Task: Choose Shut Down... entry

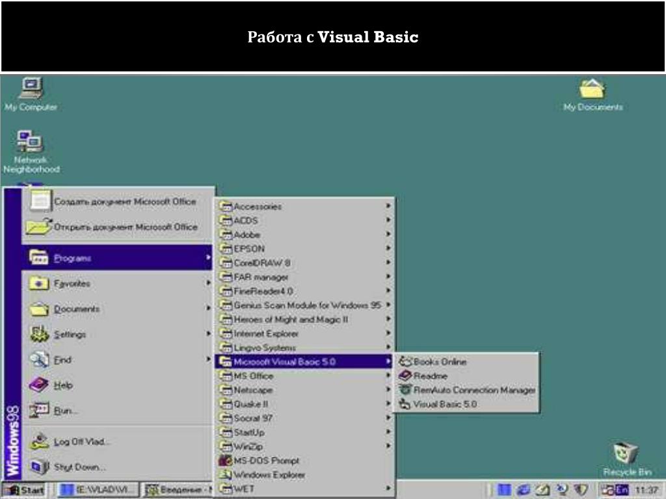Action: 117,467
